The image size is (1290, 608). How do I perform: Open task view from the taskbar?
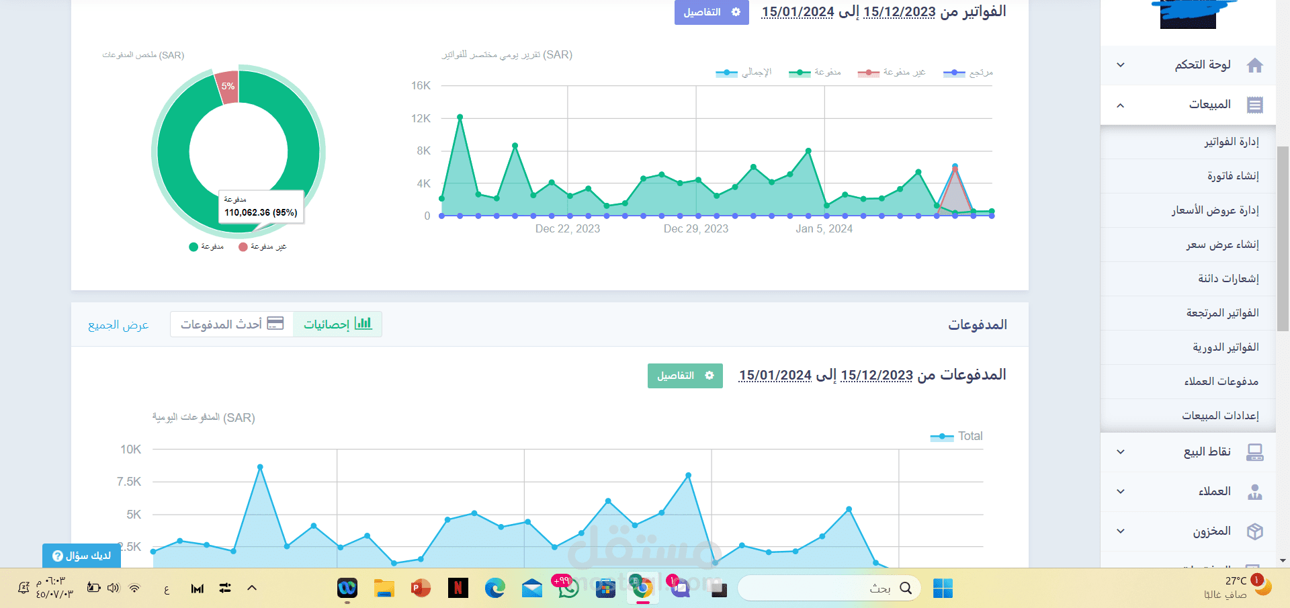pyautogui.click(x=719, y=589)
